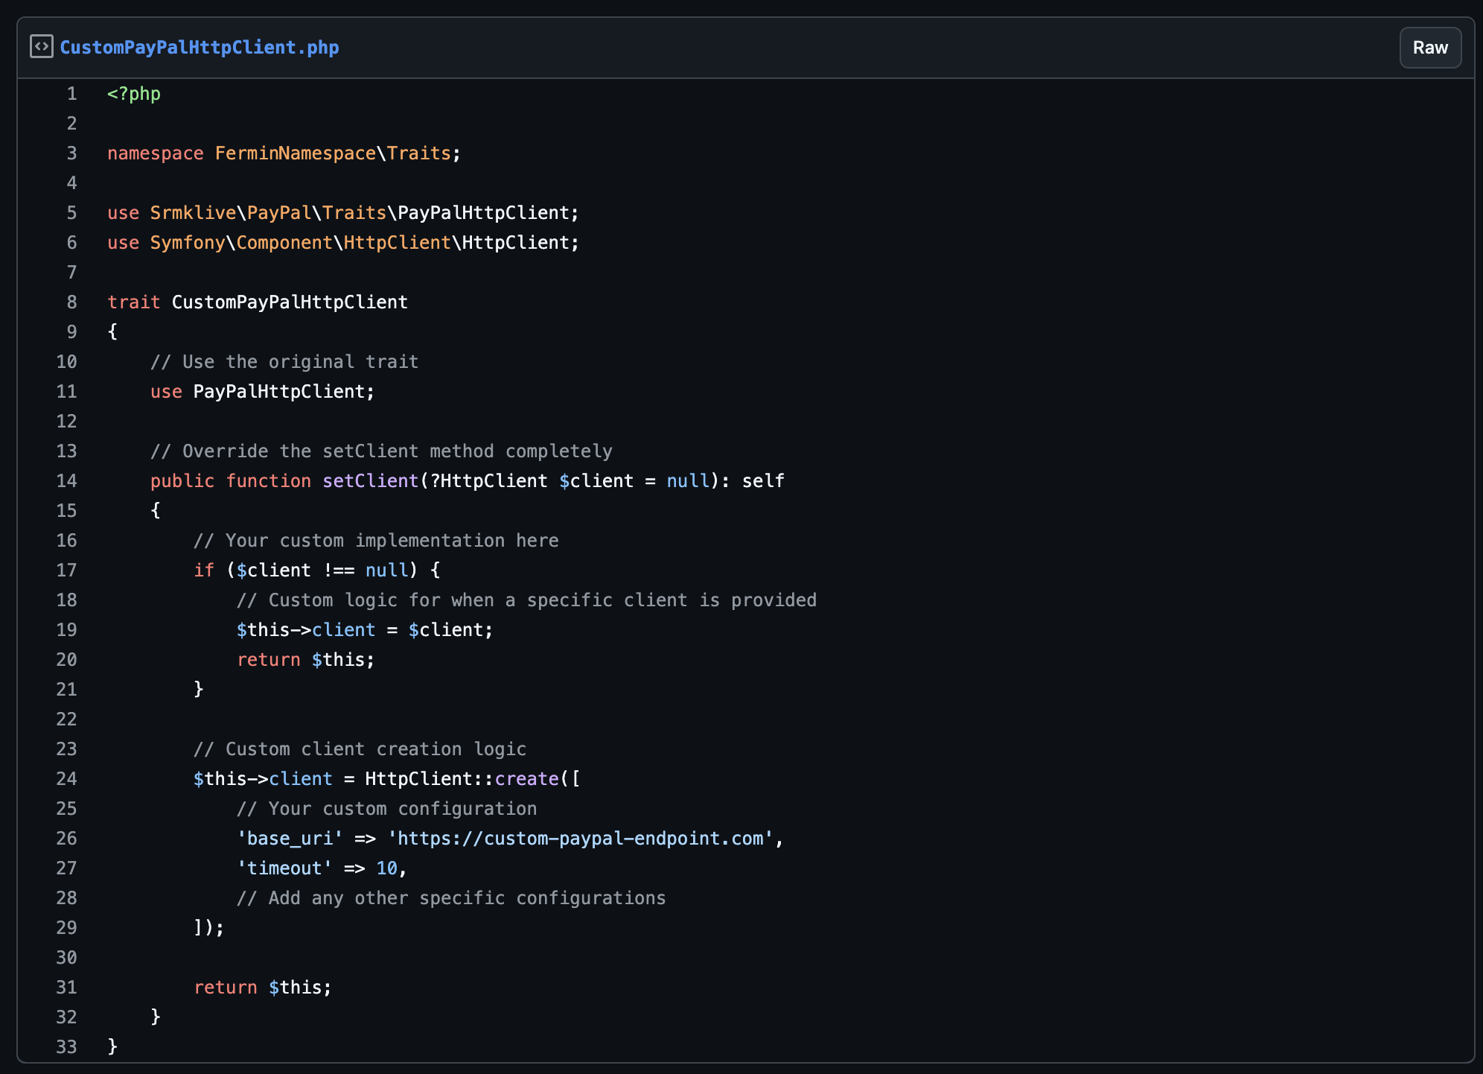Click 'HttpClient;' at end of line 6
Screen dimensions: 1483x1074
click(521, 243)
